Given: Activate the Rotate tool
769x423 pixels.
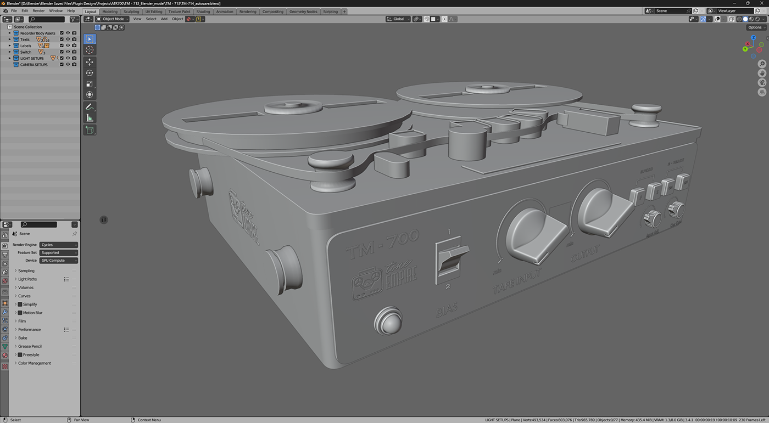Looking at the screenshot, I should (90, 73).
